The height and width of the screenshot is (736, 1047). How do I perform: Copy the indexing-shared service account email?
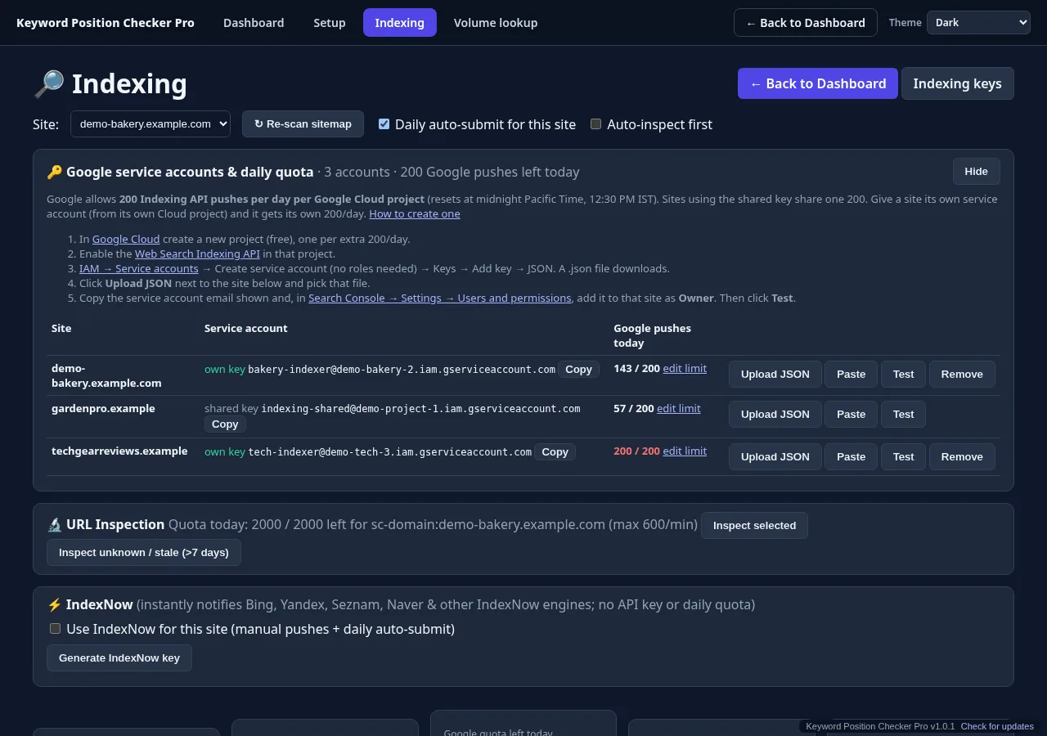(x=225, y=424)
